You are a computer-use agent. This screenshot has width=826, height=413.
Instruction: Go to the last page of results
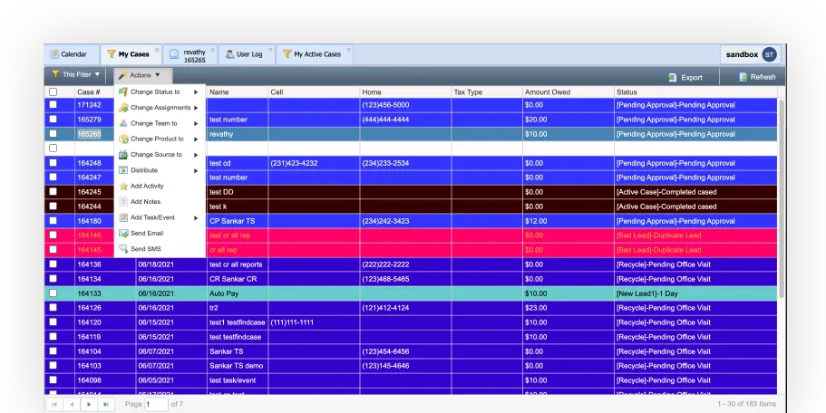tap(106, 404)
